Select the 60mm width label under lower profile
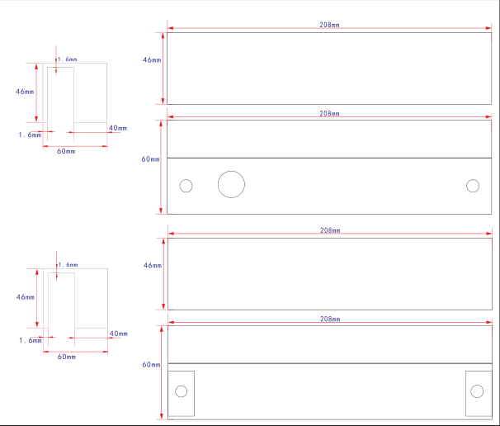The width and height of the screenshot is (500, 426). (67, 357)
